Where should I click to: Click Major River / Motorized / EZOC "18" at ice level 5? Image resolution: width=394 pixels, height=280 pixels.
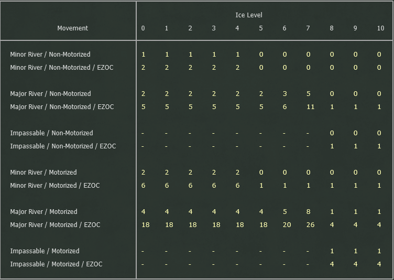tap(264, 224)
